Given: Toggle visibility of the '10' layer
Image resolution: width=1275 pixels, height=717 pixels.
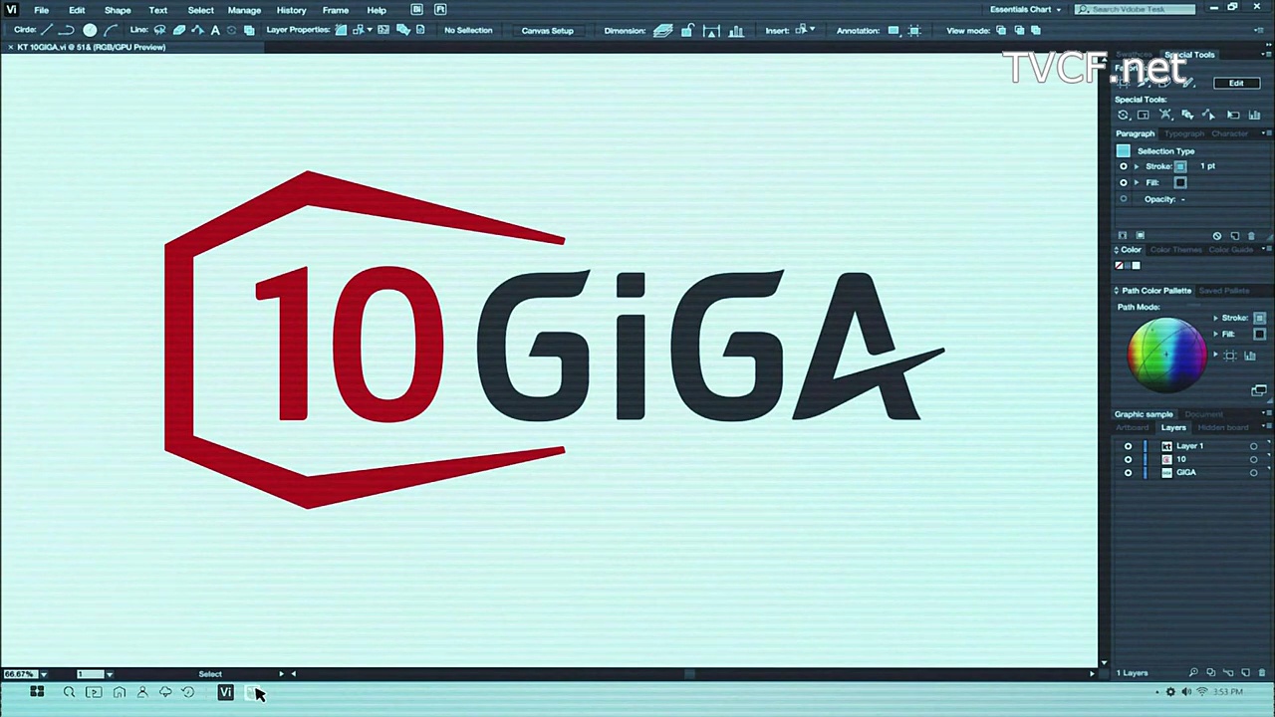Looking at the screenshot, I should click(1128, 459).
